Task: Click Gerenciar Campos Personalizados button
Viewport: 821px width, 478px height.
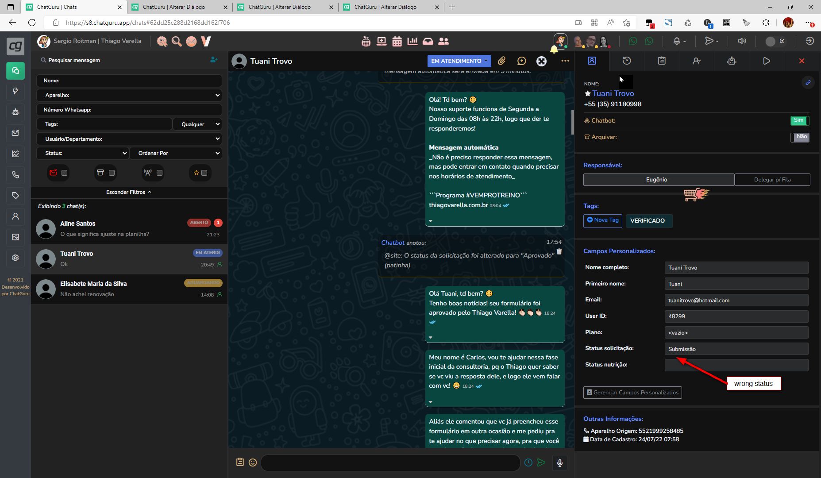Action: pos(632,393)
